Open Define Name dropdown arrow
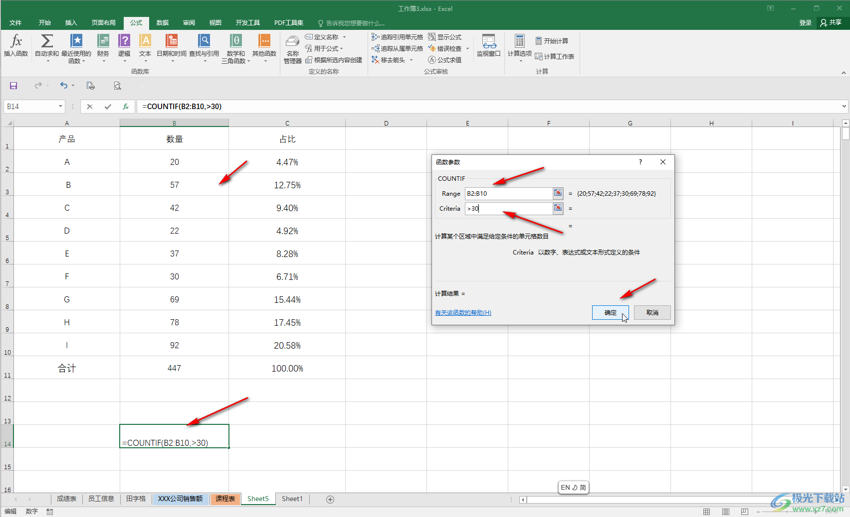The image size is (850, 517). [344, 37]
